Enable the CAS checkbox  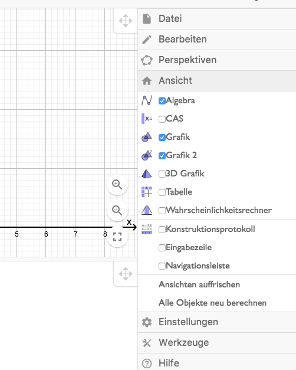pos(162,119)
